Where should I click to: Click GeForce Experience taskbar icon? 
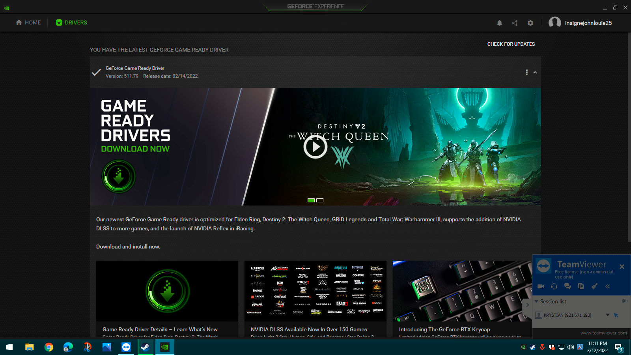coord(165,347)
